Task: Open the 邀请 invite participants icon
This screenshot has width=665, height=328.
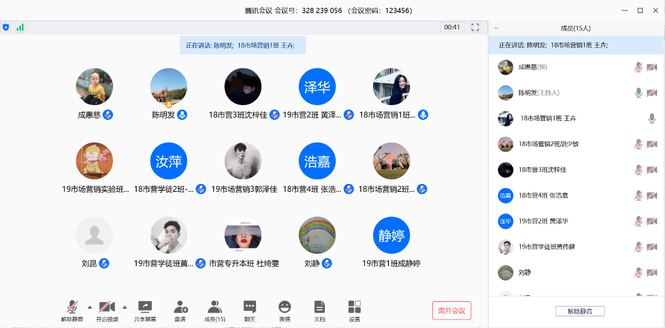Action: (180, 307)
